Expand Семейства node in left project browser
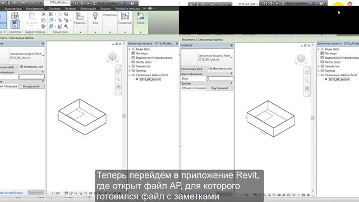This screenshot has width=359, height=202. 130,66
